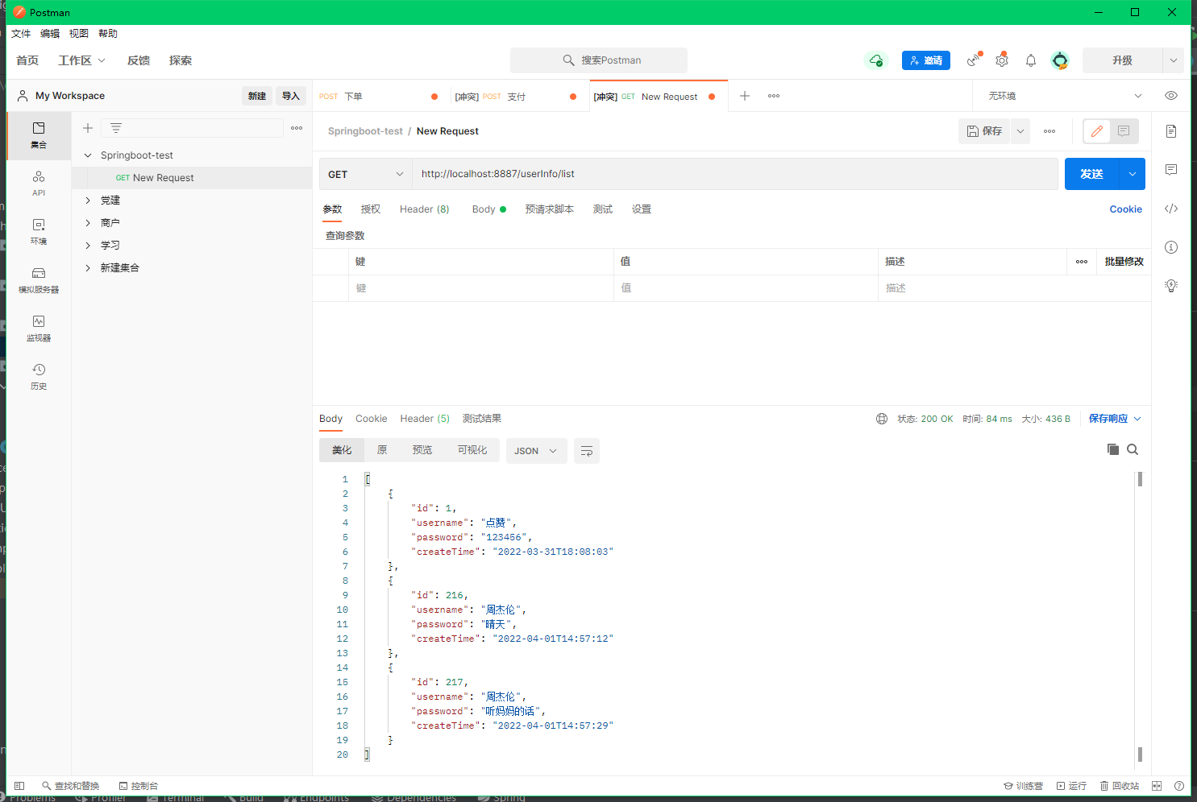1197x802 pixels.
Task: Open the Monitors (监视器) sidebar icon
Action: point(39,328)
